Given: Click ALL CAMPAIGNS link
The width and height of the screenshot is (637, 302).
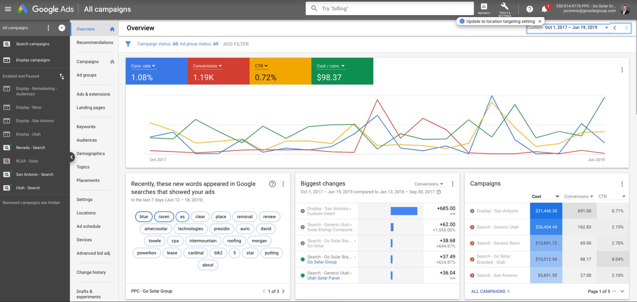Looking at the screenshot, I should (x=490, y=291).
